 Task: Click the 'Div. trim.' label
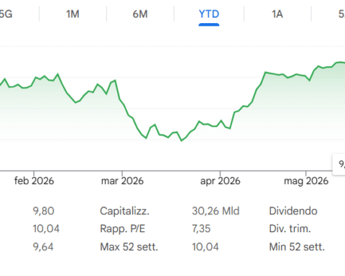click(x=290, y=229)
